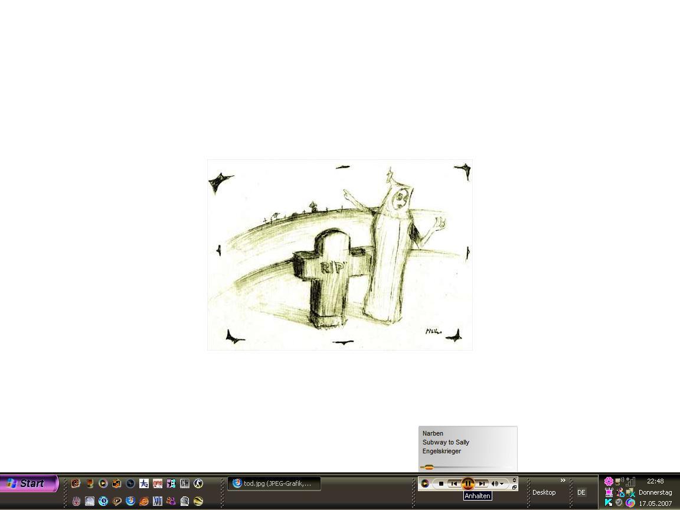Switch to the tod.jpg Firefox taskbar button
680x510 pixels.
(x=274, y=483)
